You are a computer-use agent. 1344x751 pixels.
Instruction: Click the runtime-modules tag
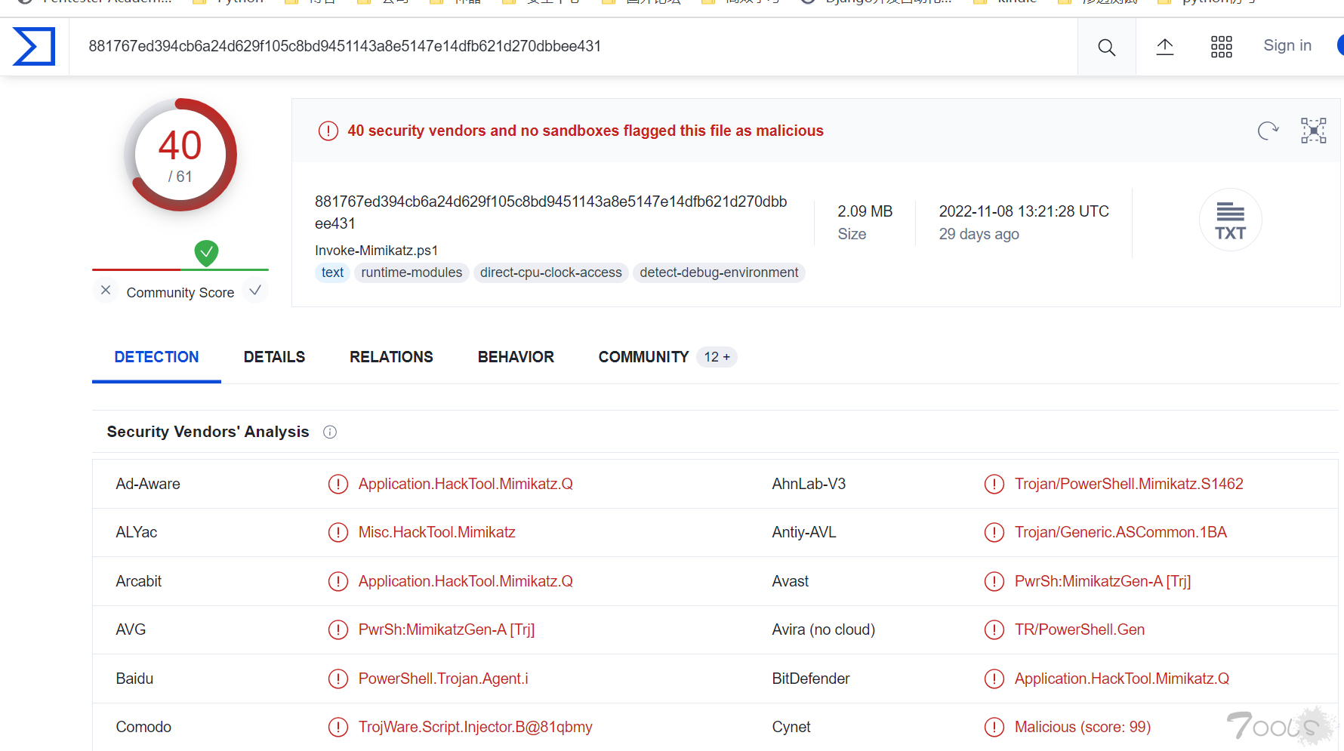(412, 272)
